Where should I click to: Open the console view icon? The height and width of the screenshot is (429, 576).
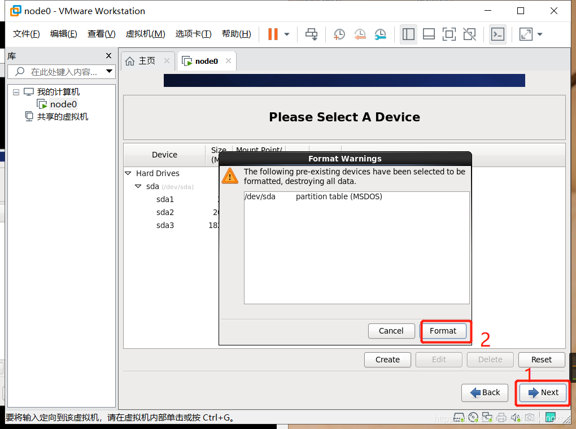pos(498,34)
